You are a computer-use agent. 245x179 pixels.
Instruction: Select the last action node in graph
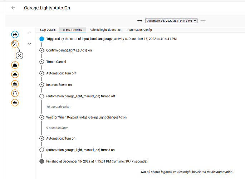coord(15,102)
